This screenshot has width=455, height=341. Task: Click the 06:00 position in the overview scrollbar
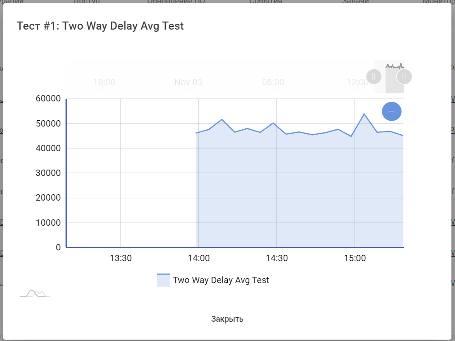point(273,82)
